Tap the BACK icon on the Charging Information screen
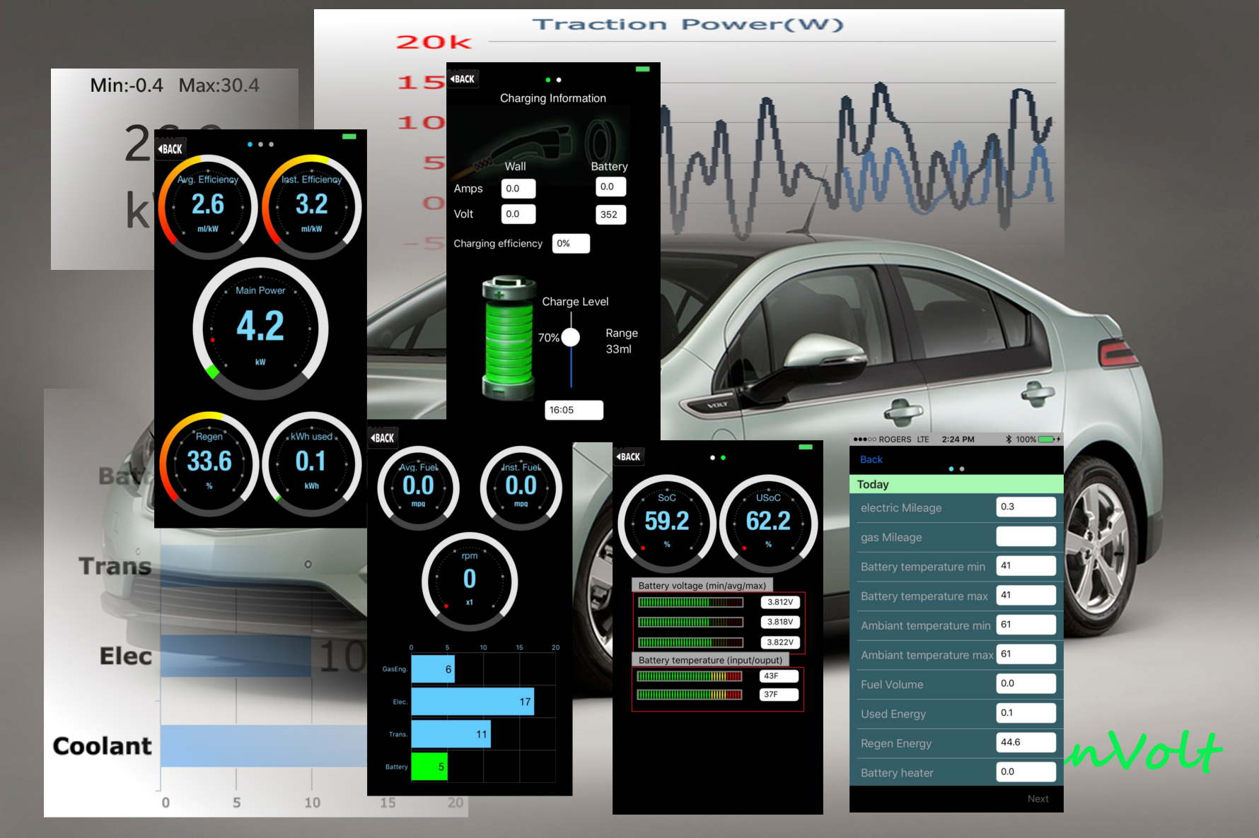This screenshot has height=838, width=1259. click(x=463, y=78)
